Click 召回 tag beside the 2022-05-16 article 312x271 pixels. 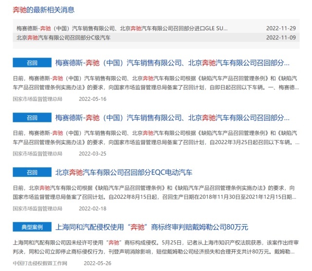32,63
